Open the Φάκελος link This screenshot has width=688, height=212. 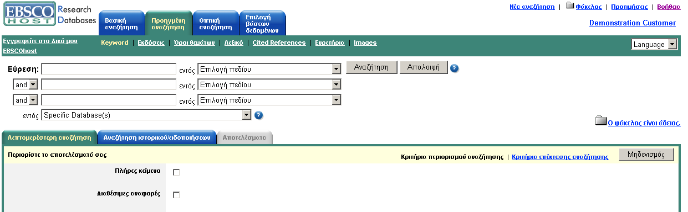[589, 7]
